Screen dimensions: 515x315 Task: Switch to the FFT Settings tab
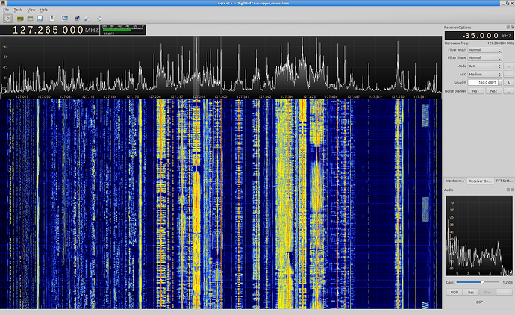coord(504,181)
